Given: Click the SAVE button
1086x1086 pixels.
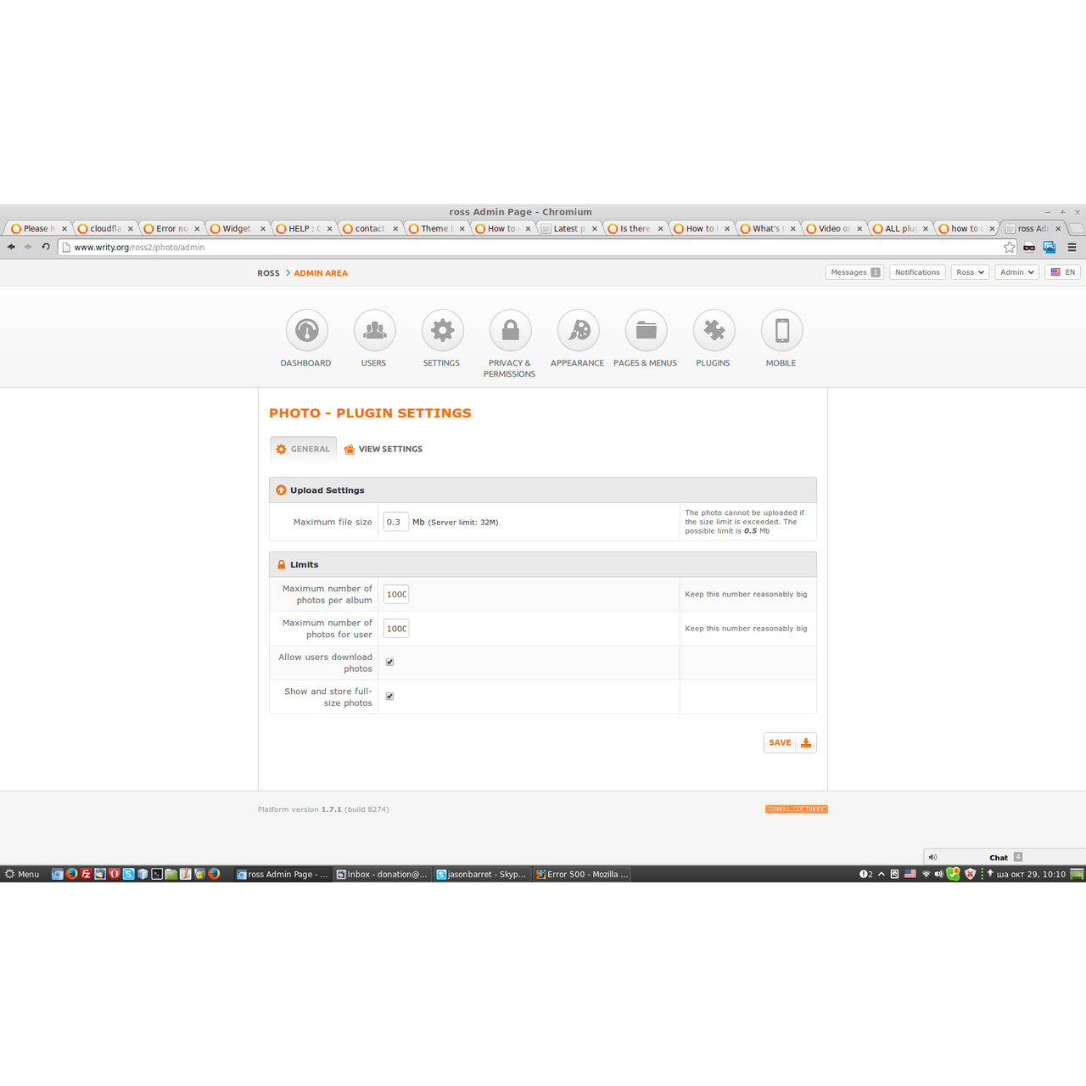Looking at the screenshot, I should (x=789, y=742).
